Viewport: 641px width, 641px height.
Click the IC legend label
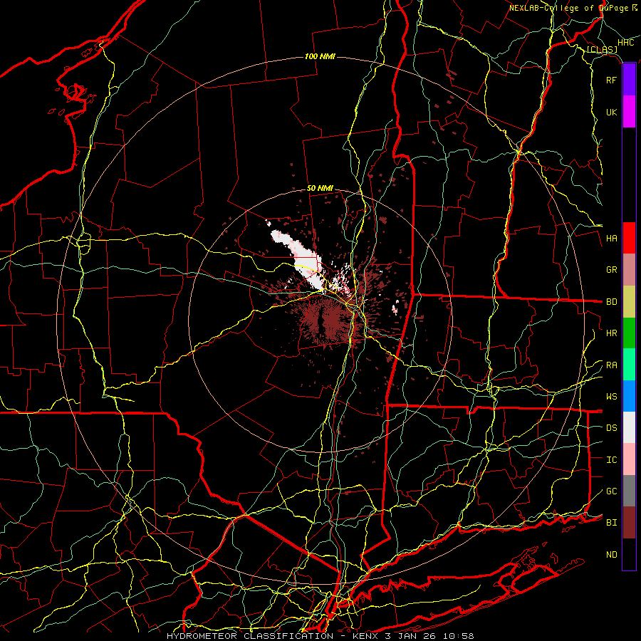pos(612,460)
